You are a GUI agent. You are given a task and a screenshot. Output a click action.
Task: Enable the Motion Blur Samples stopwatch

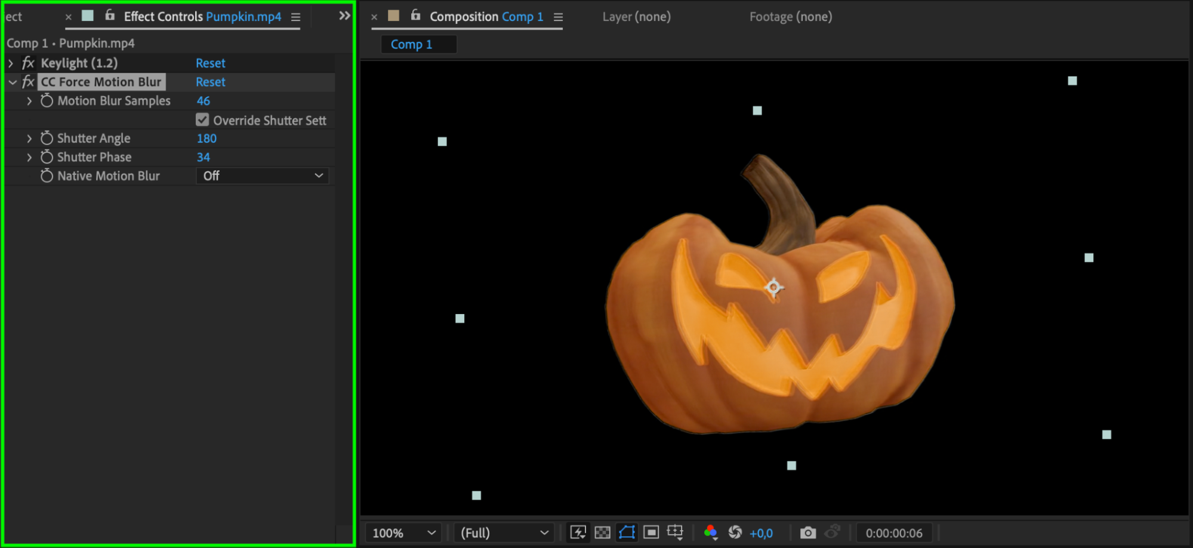pos(47,101)
